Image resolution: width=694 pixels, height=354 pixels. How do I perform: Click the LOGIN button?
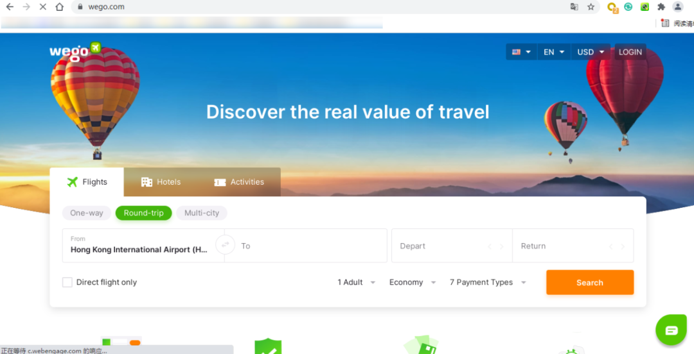[x=630, y=52]
